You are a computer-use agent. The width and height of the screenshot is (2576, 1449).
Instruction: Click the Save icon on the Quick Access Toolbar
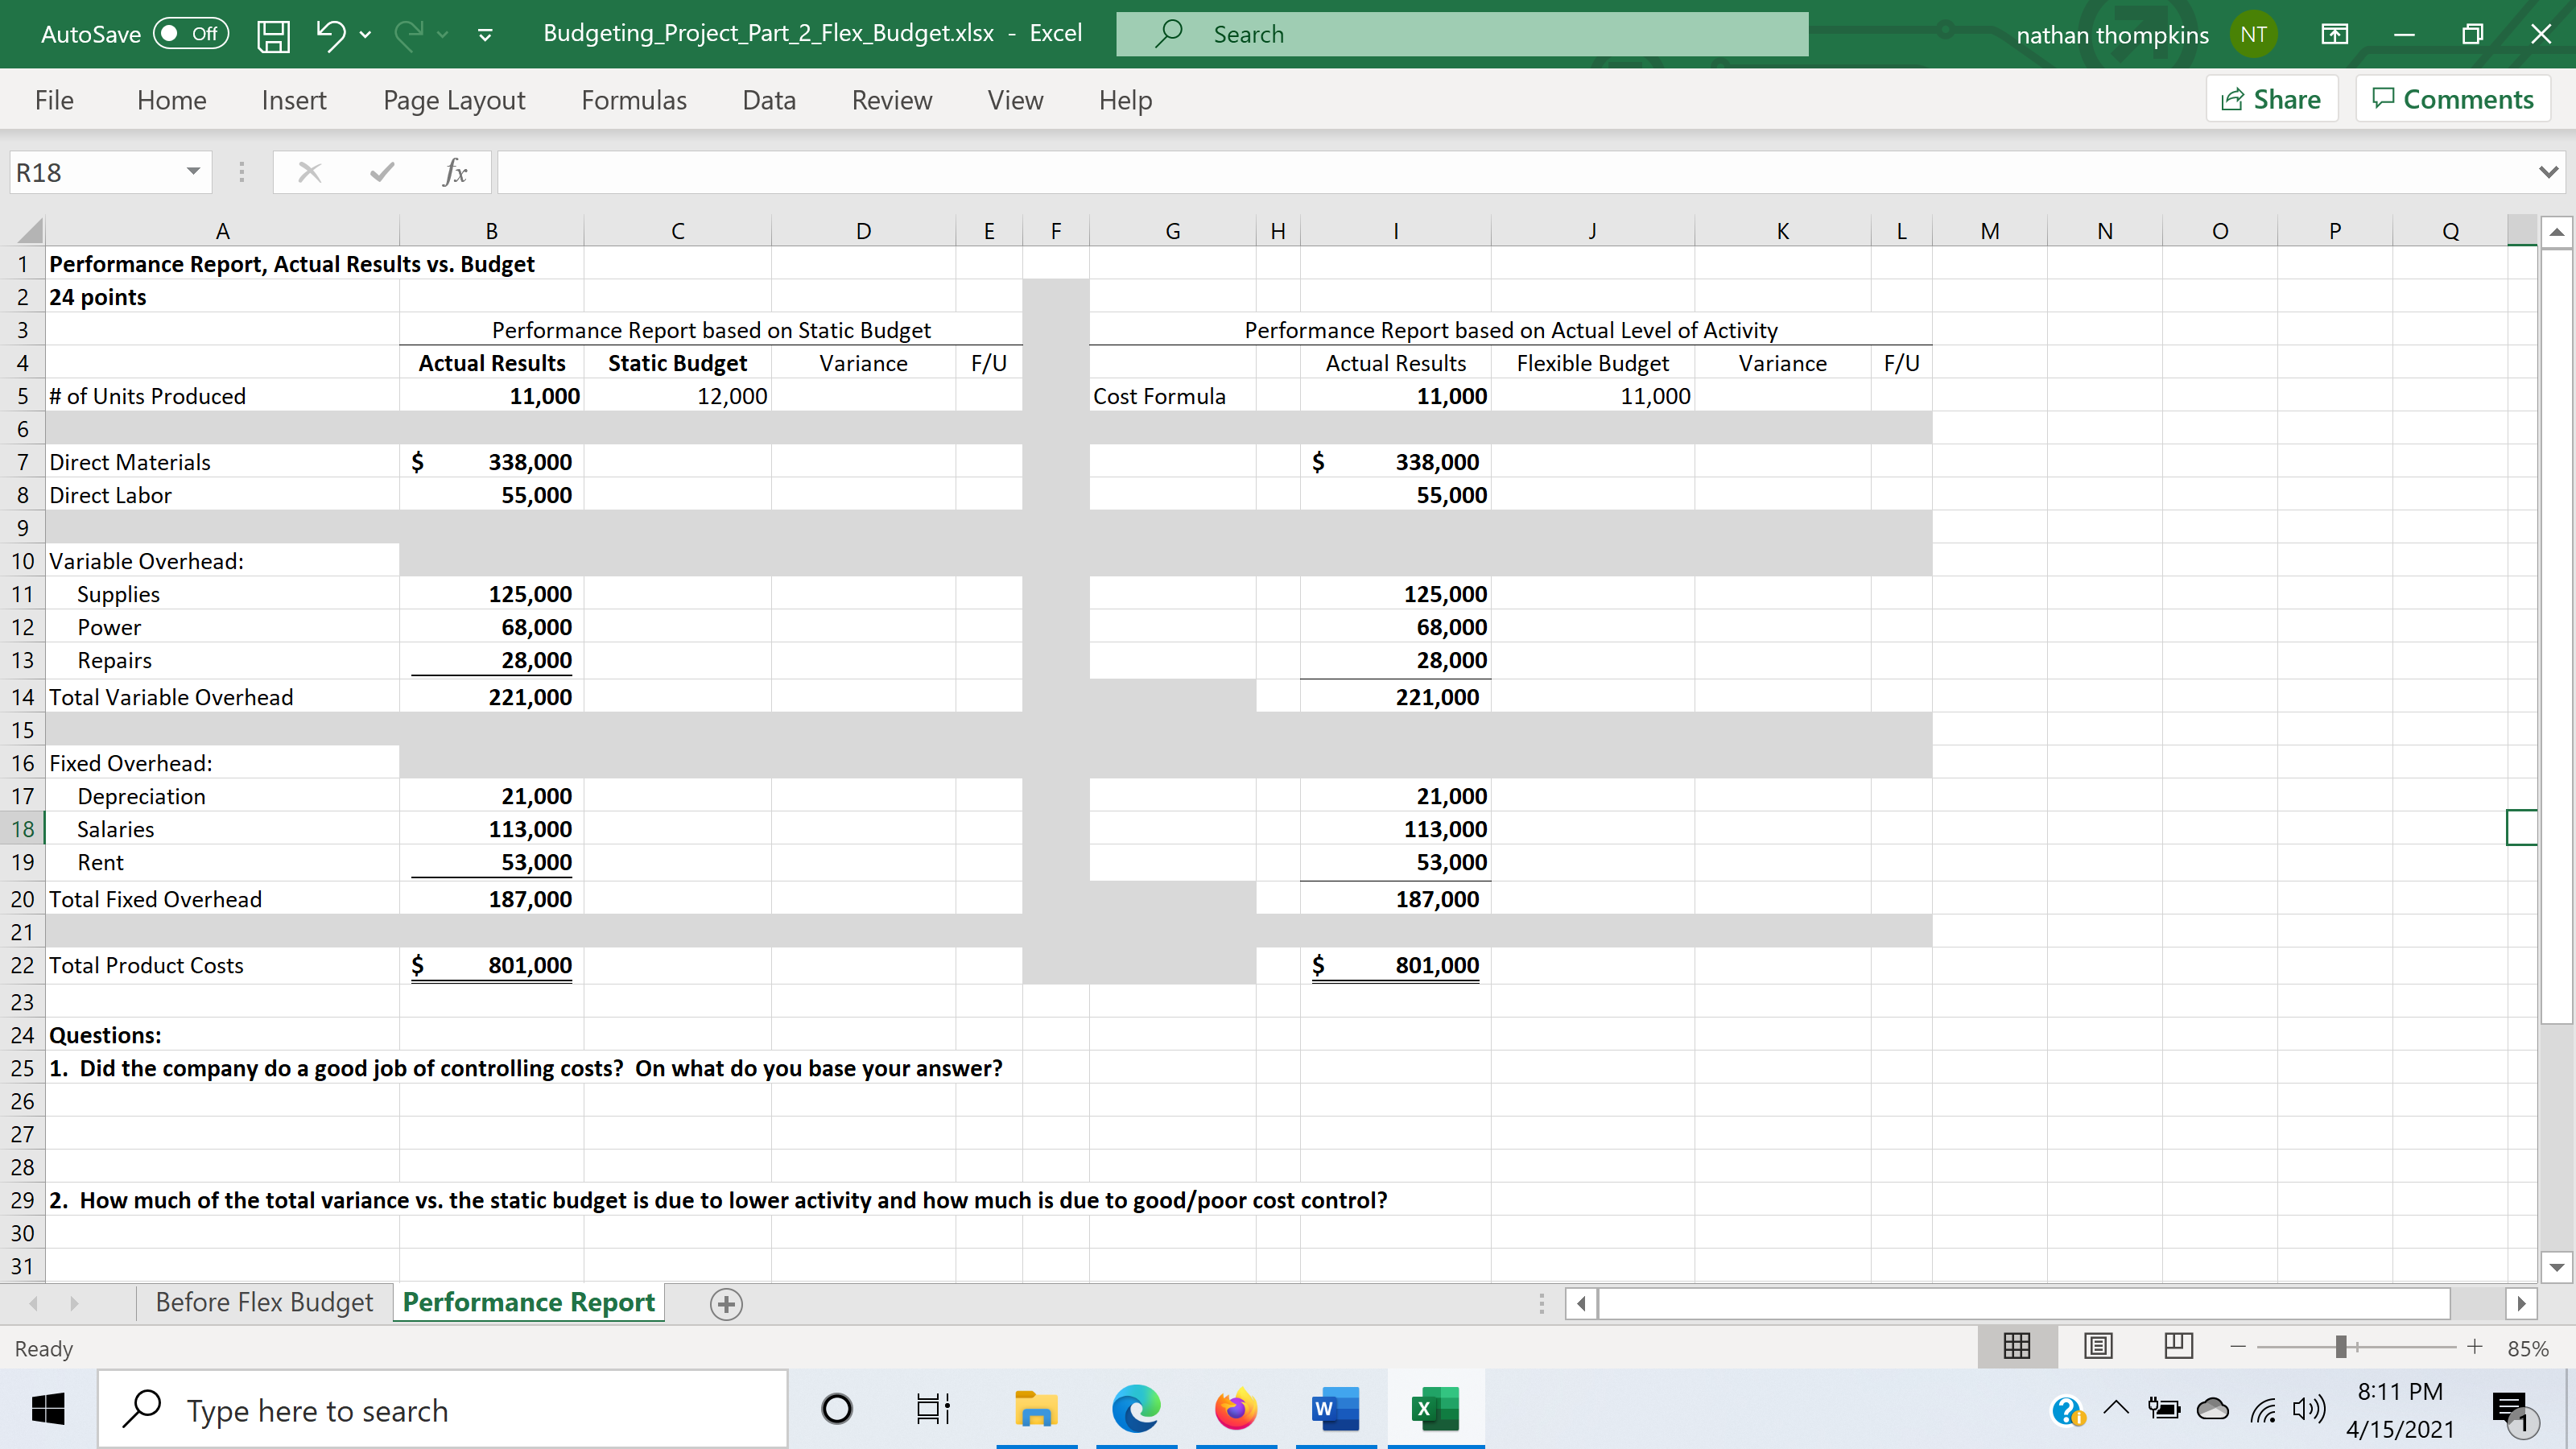pos(272,34)
